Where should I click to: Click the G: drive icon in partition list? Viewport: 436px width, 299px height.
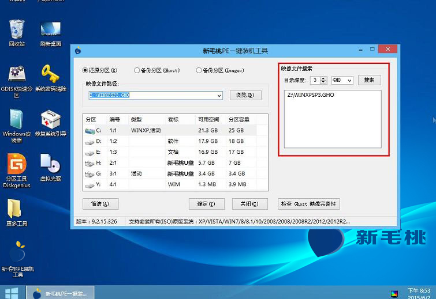pyautogui.click(x=90, y=175)
